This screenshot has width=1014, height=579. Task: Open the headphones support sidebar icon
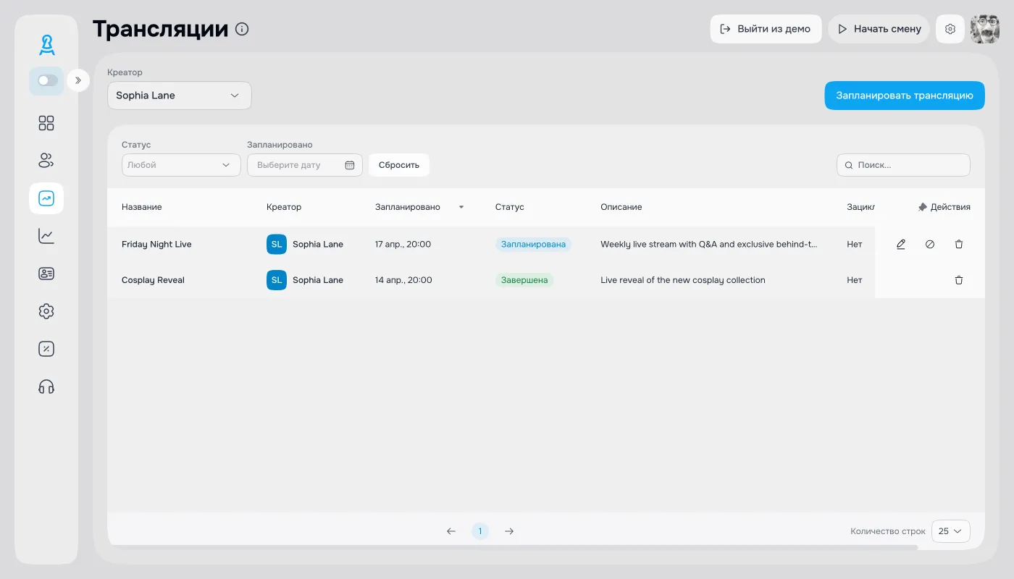tap(46, 386)
